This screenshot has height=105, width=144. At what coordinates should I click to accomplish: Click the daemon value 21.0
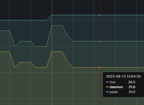click(132, 87)
